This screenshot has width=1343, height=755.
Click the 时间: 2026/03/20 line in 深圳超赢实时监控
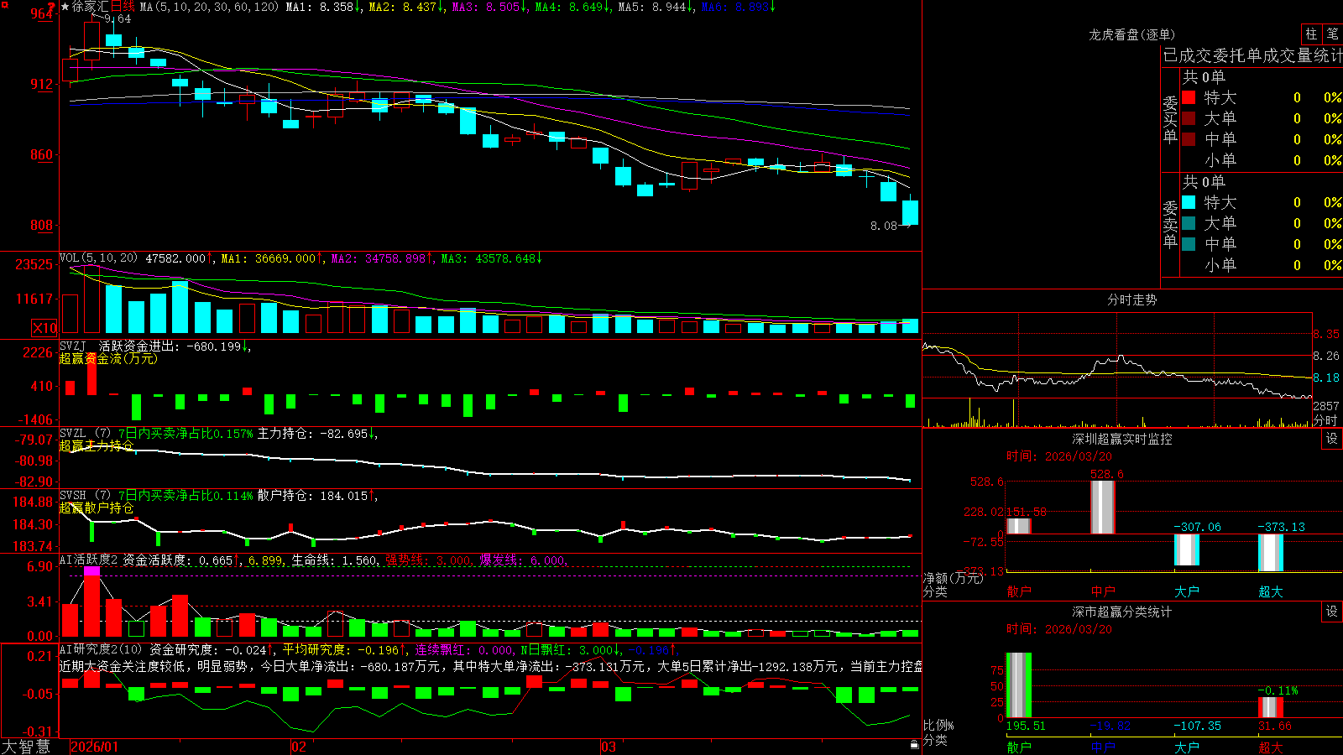point(1059,456)
